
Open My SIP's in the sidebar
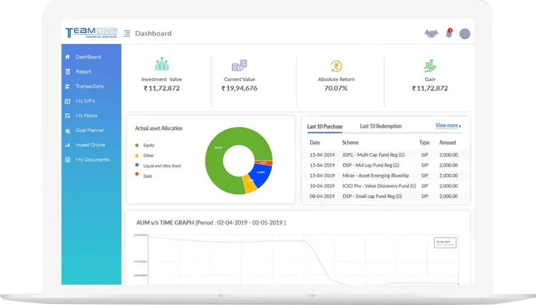coord(85,101)
